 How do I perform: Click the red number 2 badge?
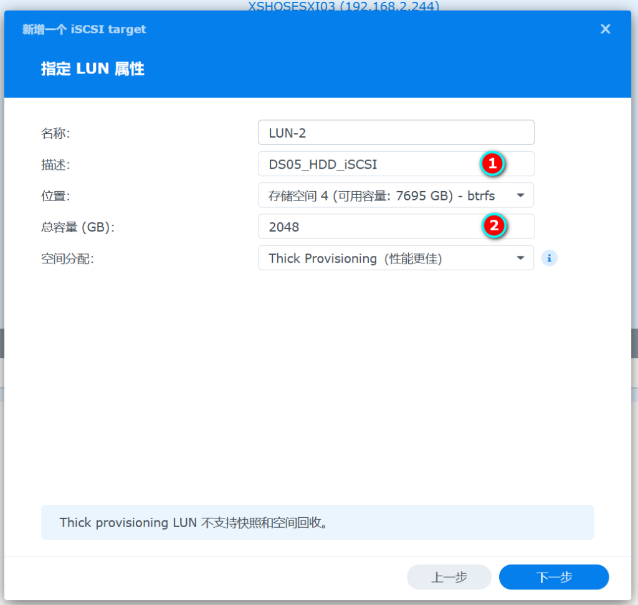pyautogui.click(x=495, y=226)
